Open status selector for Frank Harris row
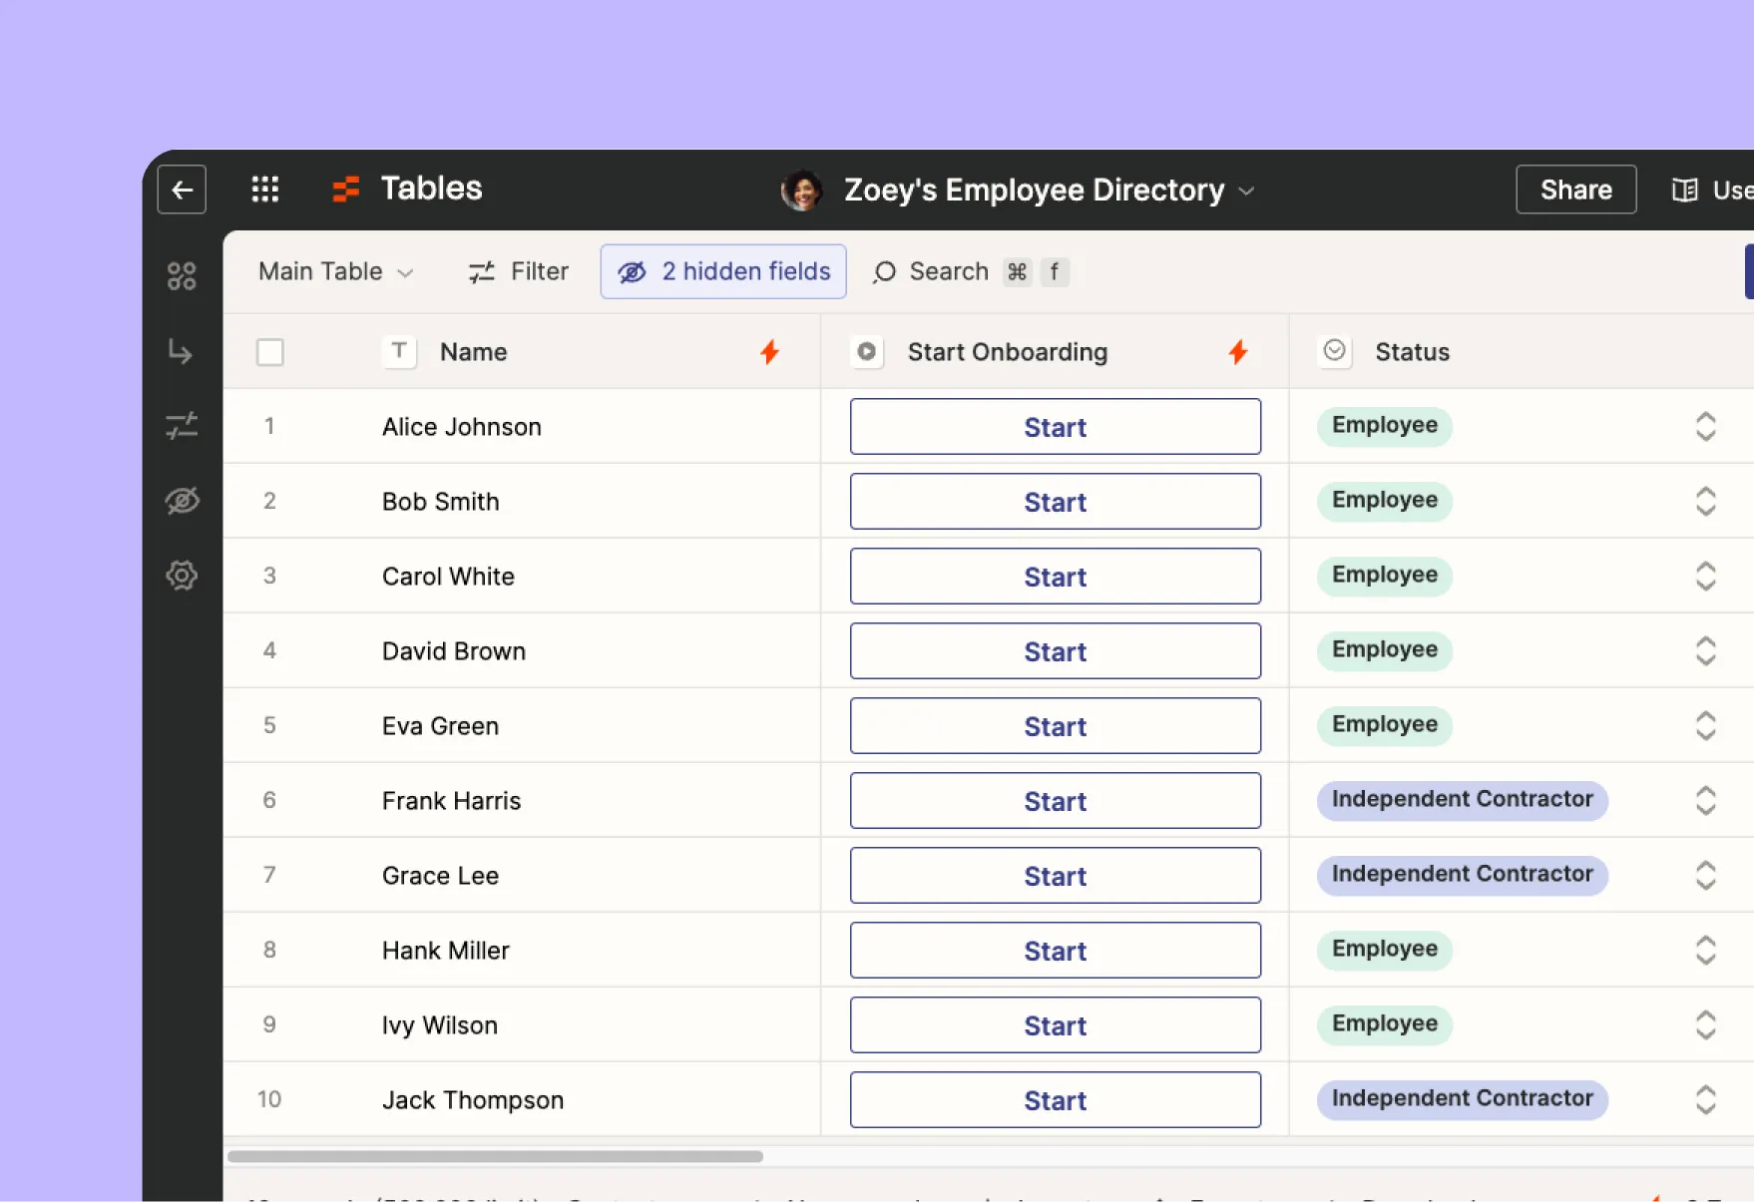This screenshot has height=1202, width=1754. [x=1706, y=800]
